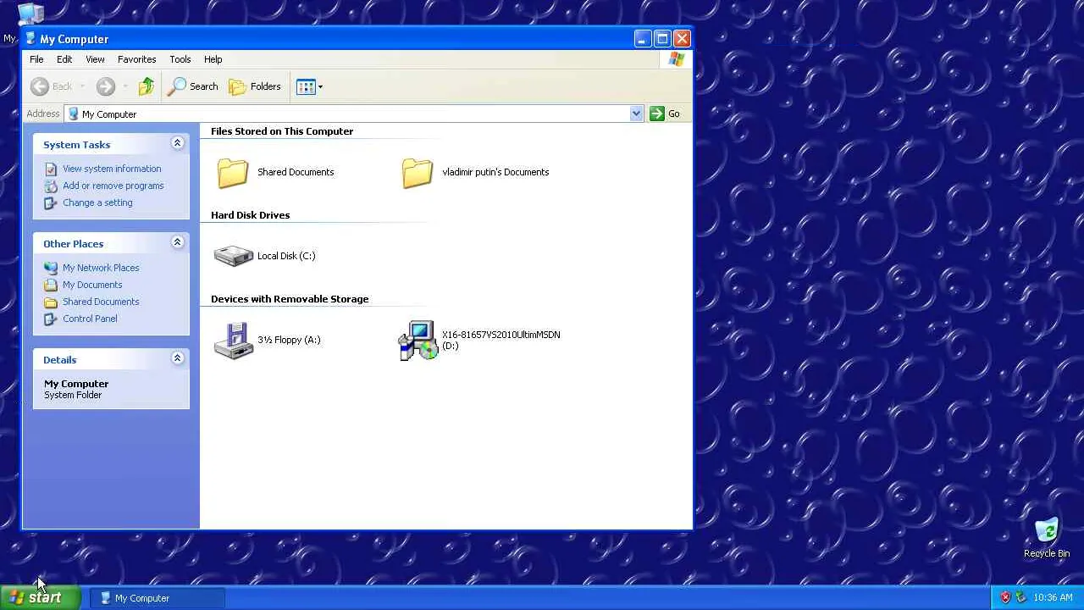Image resolution: width=1084 pixels, height=610 pixels.
Task: Click the red security shield tray icon
Action: click(x=1005, y=597)
